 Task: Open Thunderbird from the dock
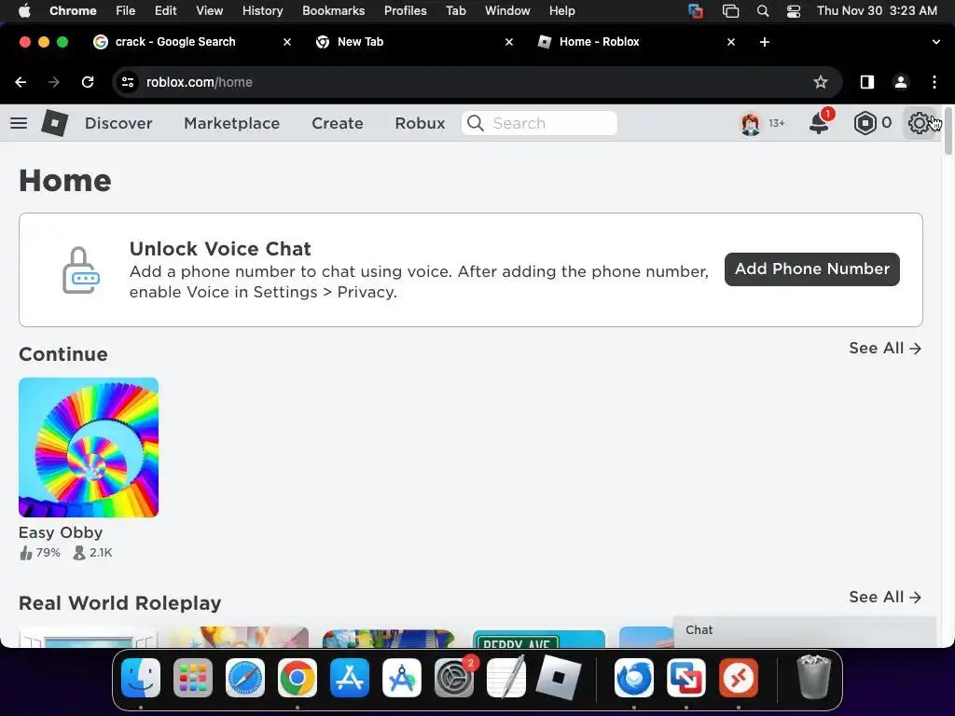point(634,678)
